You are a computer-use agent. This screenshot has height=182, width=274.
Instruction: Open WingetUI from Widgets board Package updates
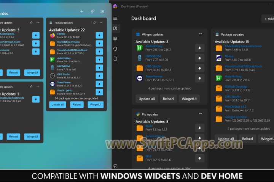tap(96, 105)
